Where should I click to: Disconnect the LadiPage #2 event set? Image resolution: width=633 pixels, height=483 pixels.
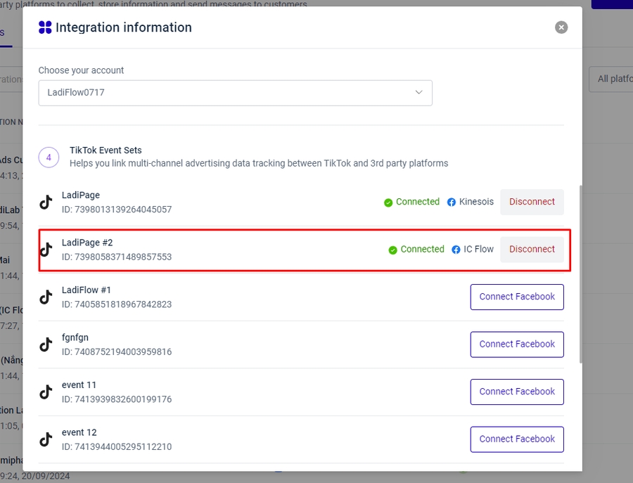[532, 250]
